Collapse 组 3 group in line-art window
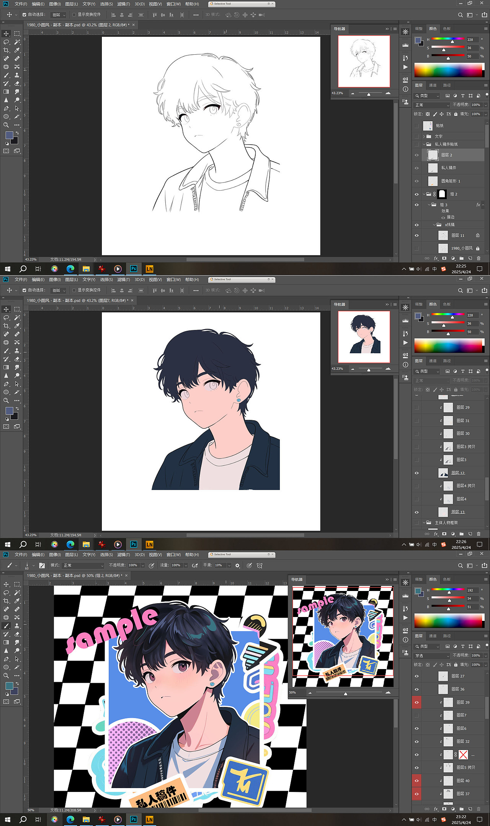 click(x=429, y=205)
